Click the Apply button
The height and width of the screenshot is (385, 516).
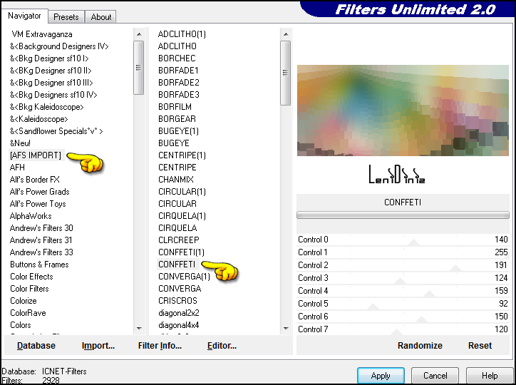tap(381, 376)
